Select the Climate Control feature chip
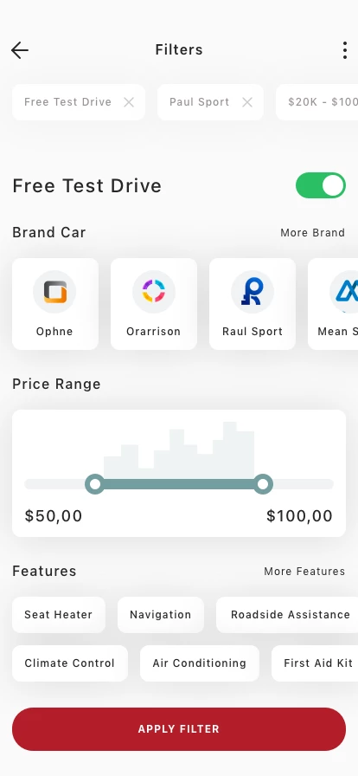Screen dimensions: 358x776 coord(70,663)
